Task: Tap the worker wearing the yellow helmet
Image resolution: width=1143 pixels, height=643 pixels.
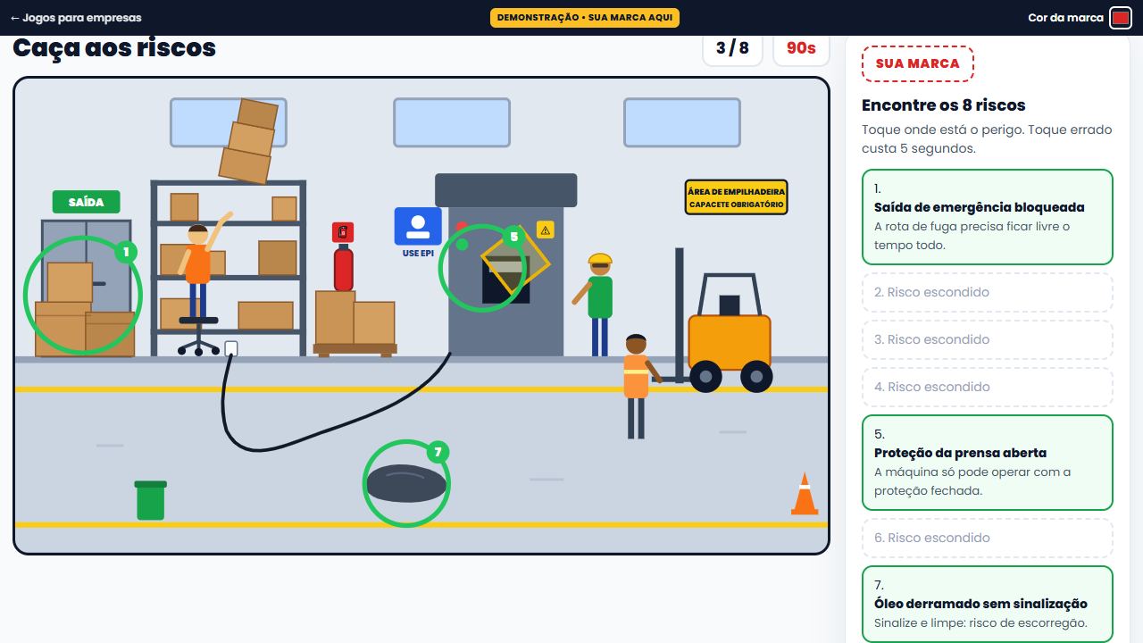Action: tap(599, 304)
